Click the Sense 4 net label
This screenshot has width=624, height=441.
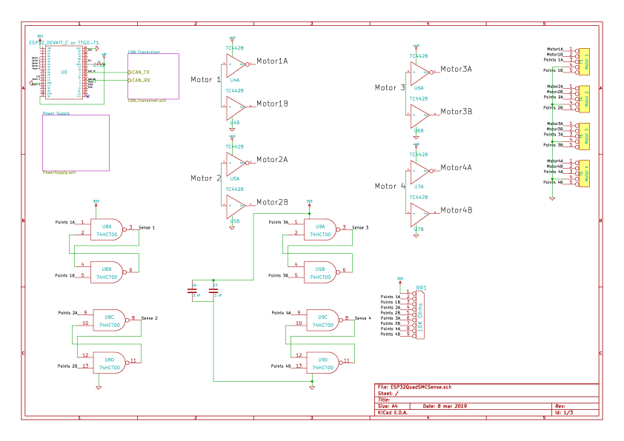pyautogui.click(x=363, y=318)
